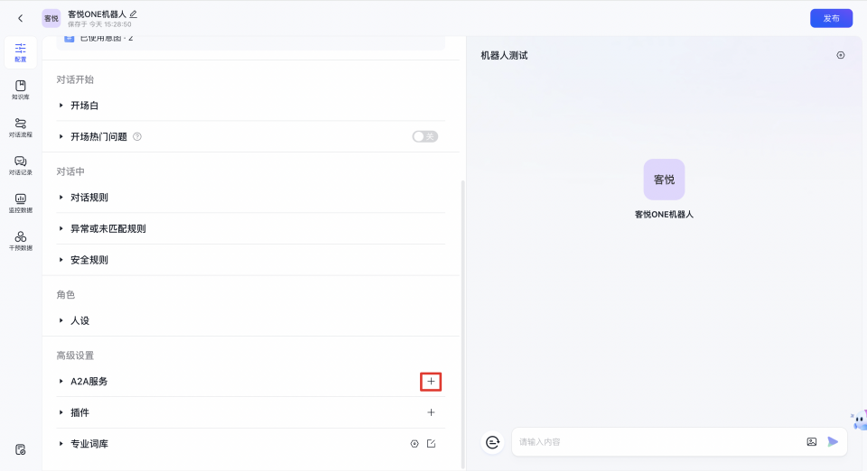867x471 pixels.
Task: Toggle the 开场热门问题 switch
Action: click(x=424, y=136)
